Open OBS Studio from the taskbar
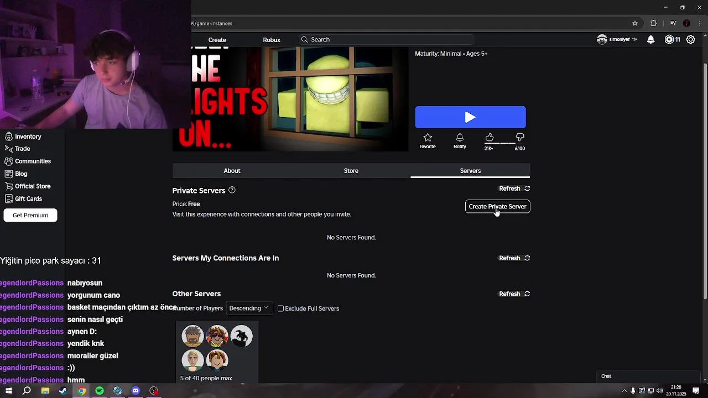Viewport: 708px width, 398px height. 154,391
